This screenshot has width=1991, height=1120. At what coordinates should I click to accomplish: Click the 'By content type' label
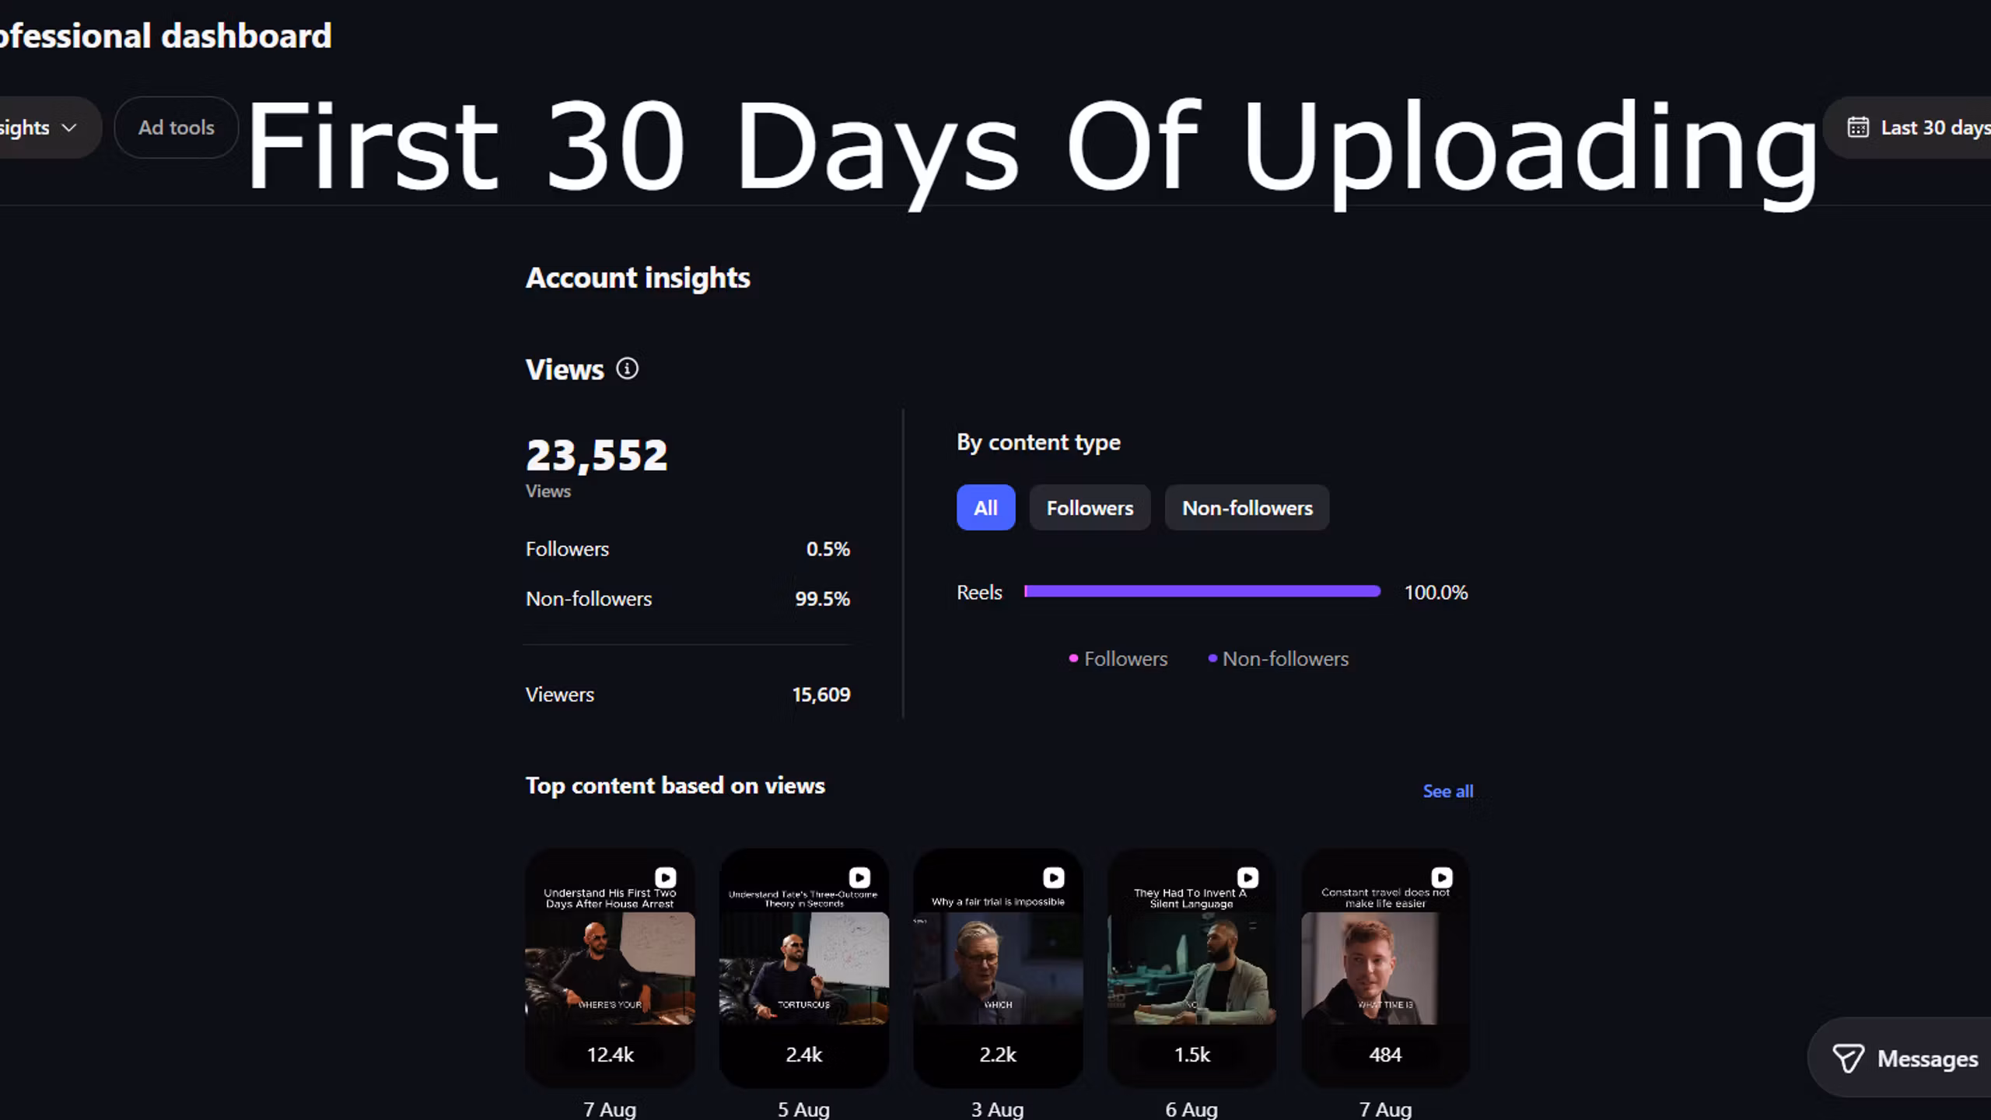[1038, 442]
